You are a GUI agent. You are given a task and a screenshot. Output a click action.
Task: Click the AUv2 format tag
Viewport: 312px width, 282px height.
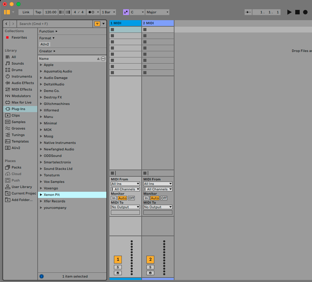(x=44, y=44)
